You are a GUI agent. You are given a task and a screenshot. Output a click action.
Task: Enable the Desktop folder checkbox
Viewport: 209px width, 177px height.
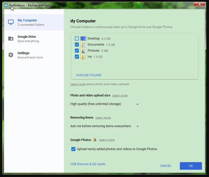click(x=77, y=39)
